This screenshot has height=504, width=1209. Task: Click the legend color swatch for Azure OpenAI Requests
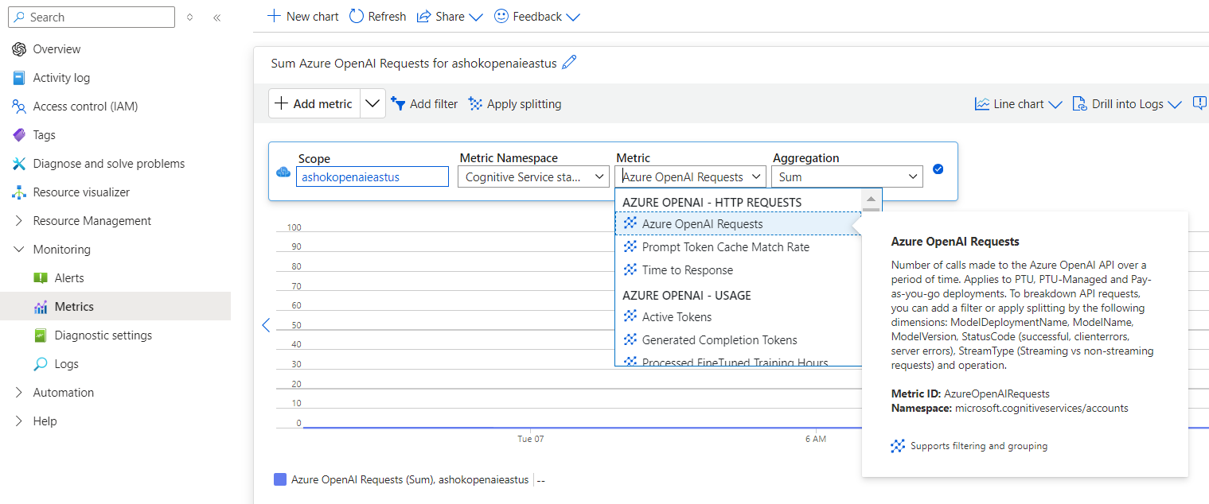tap(279, 479)
